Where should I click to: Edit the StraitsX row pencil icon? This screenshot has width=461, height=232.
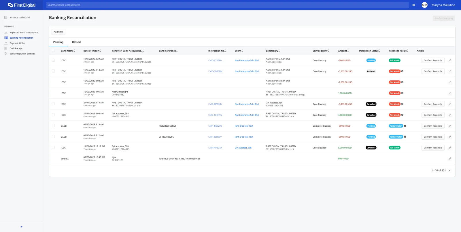[x=450, y=159]
